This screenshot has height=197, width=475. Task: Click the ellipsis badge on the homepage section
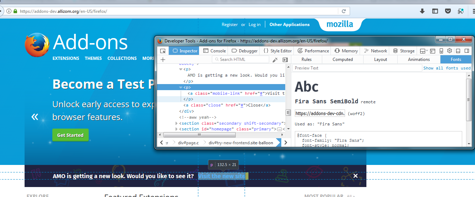280,129
